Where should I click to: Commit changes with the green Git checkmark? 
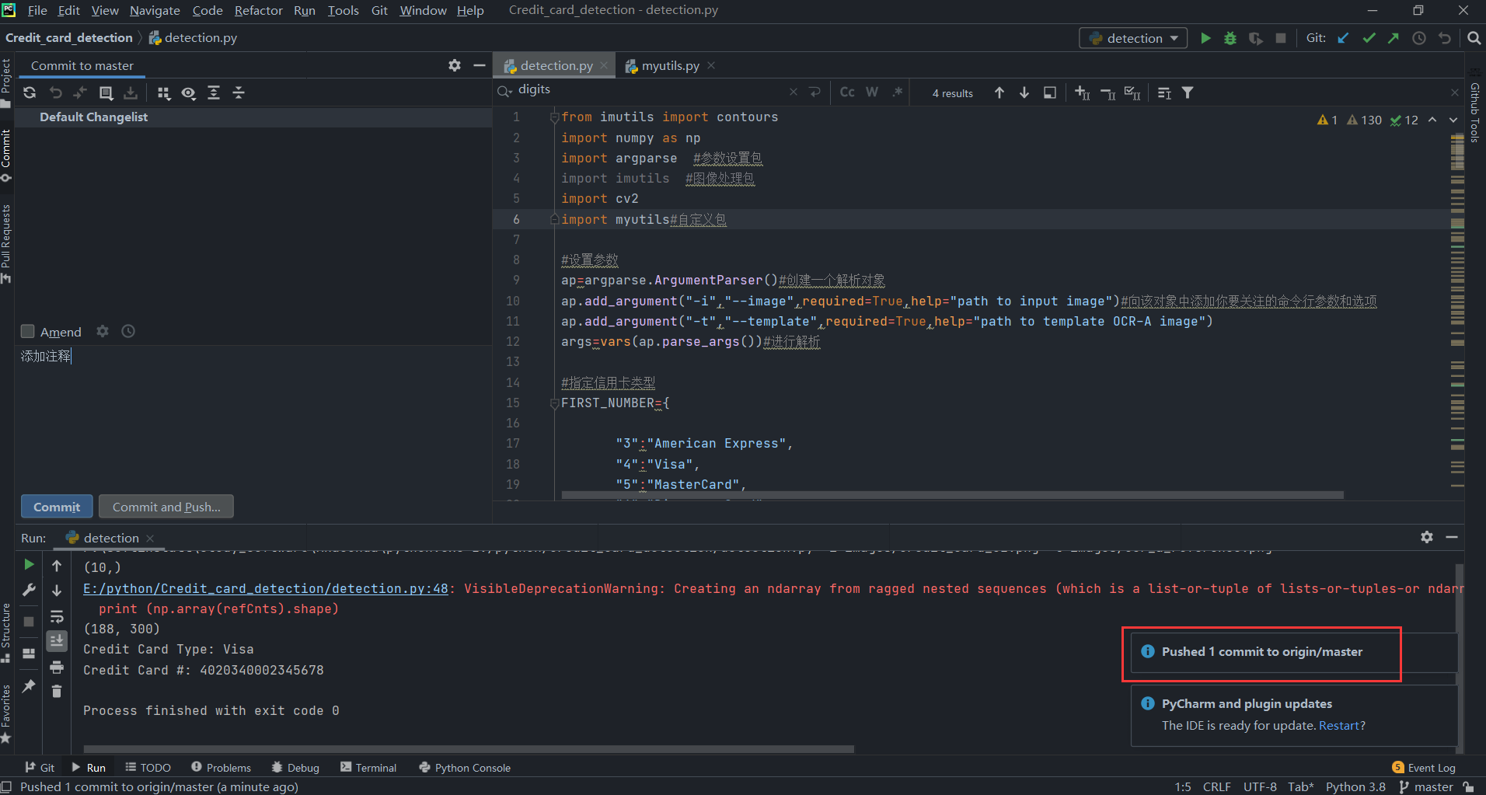tap(1369, 37)
